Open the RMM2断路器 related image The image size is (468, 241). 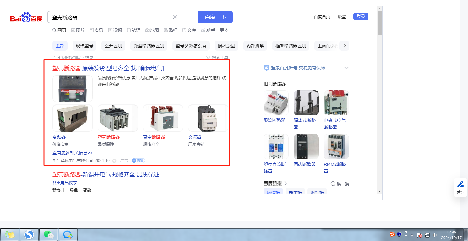(x=336, y=147)
